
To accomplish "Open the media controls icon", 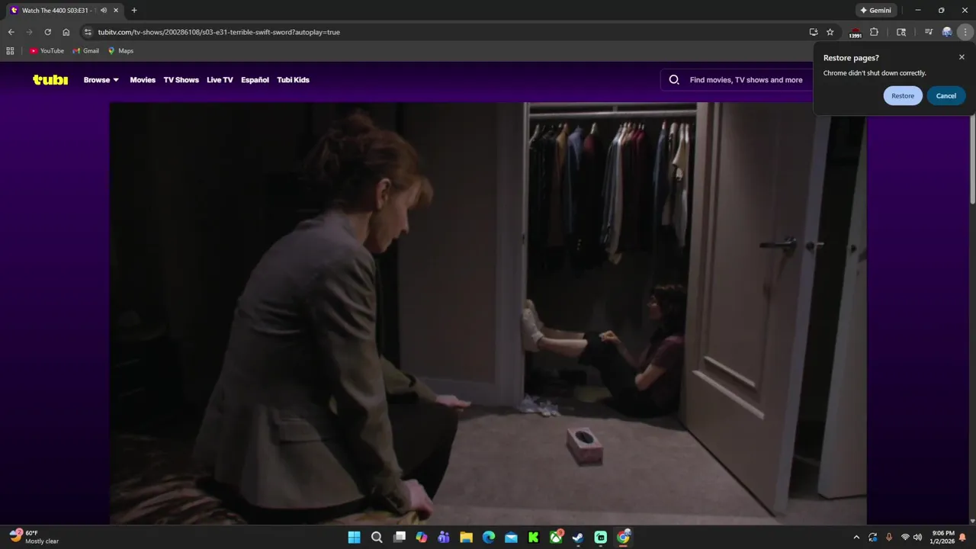I will [x=929, y=32].
